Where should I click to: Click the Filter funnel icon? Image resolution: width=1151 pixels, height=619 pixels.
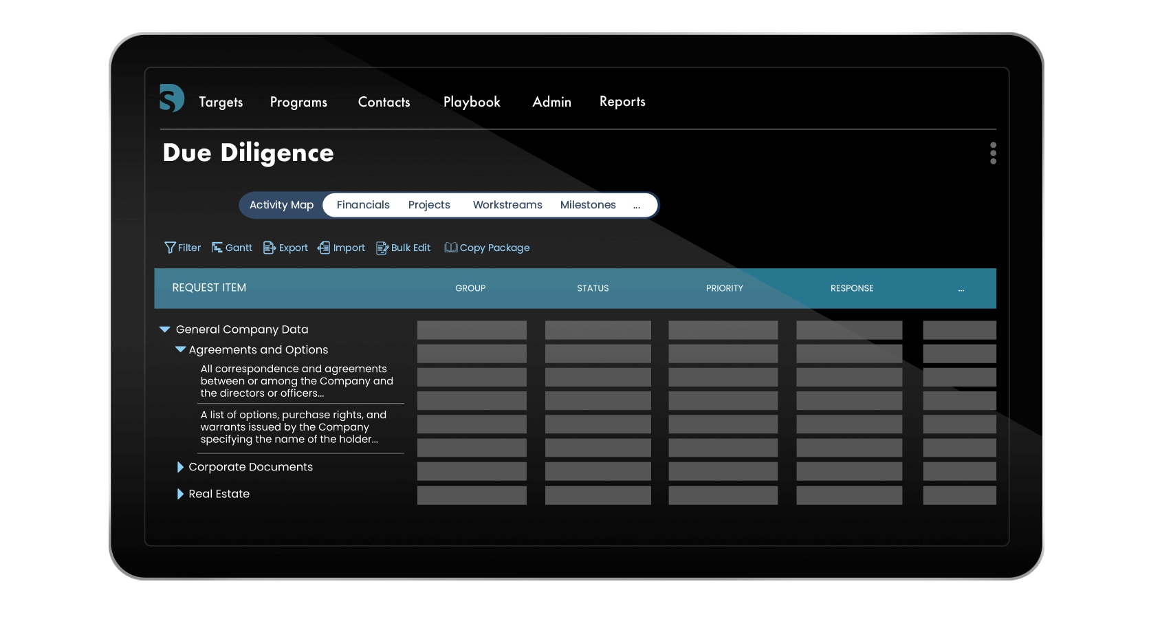tap(170, 248)
